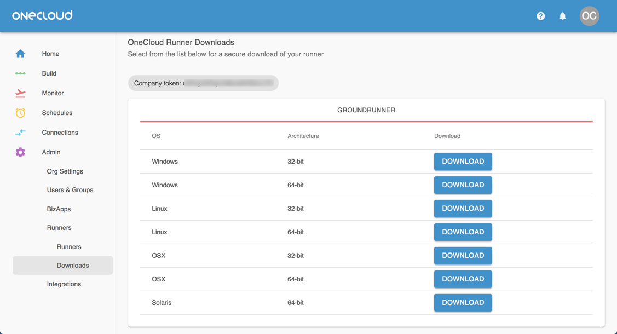This screenshot has width=617, height=334.
Task: Download the Windows 64-bit runner
Action: tap(463, 185)
